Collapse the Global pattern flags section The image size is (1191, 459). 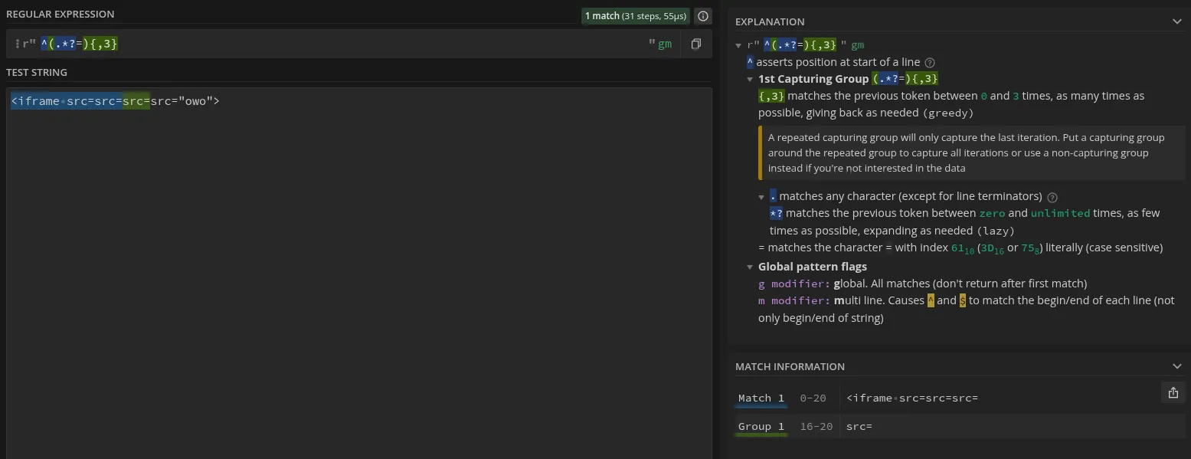[x=749, y=266]
